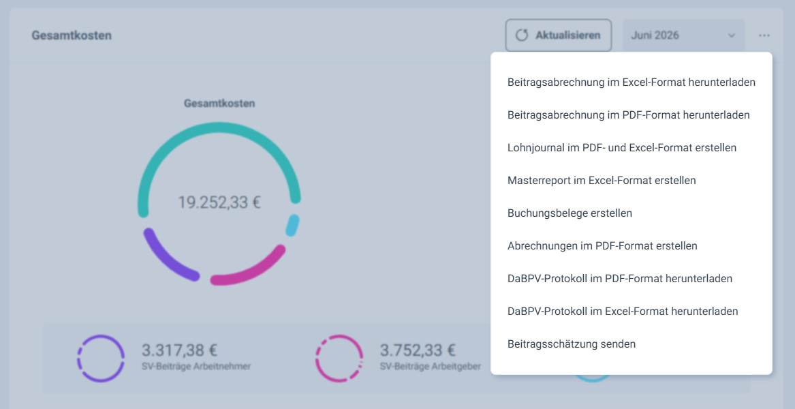Select Beitragsabrechnung im Excel-Format herunterladen
795x409 pixels.
632,82
